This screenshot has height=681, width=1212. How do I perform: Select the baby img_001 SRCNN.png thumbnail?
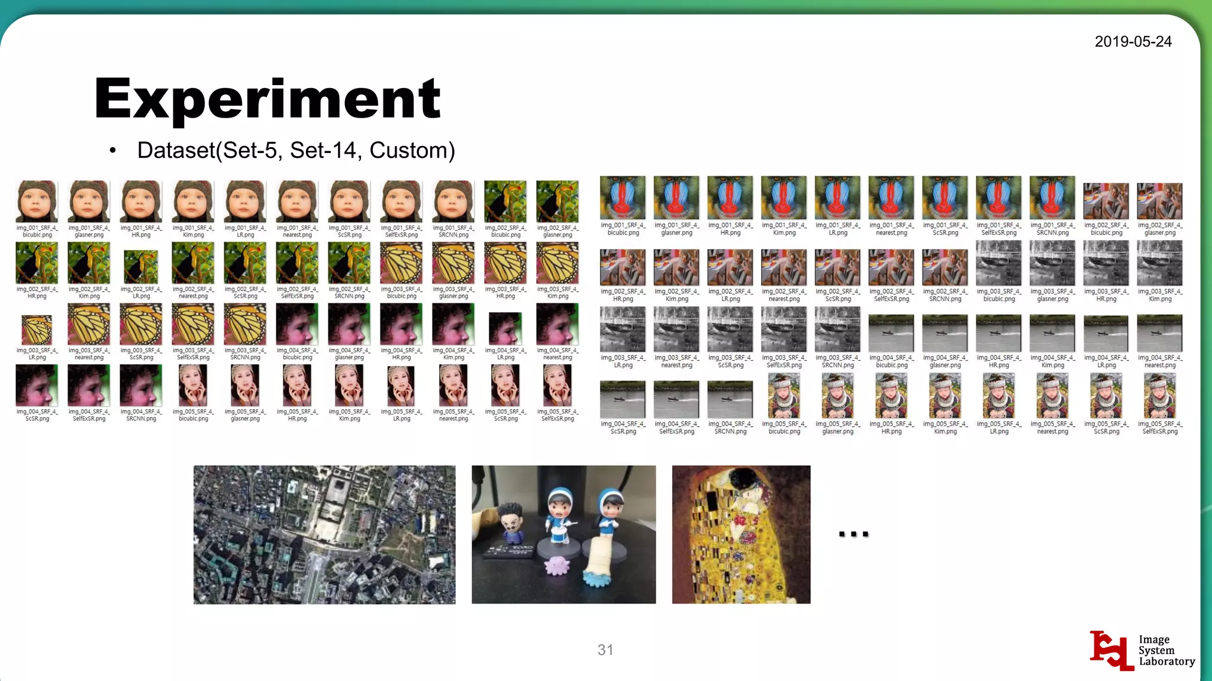coord(453,202)
